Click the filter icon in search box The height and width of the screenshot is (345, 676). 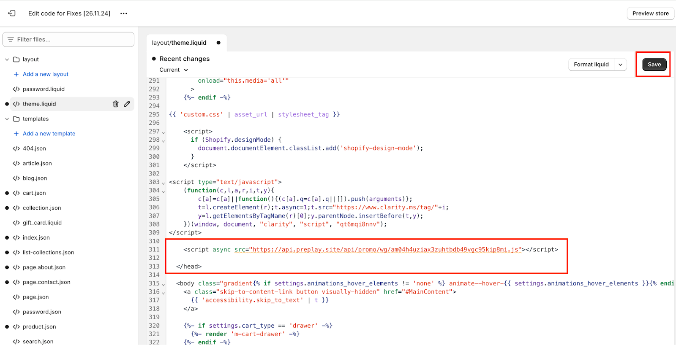(x=11, y=39)
